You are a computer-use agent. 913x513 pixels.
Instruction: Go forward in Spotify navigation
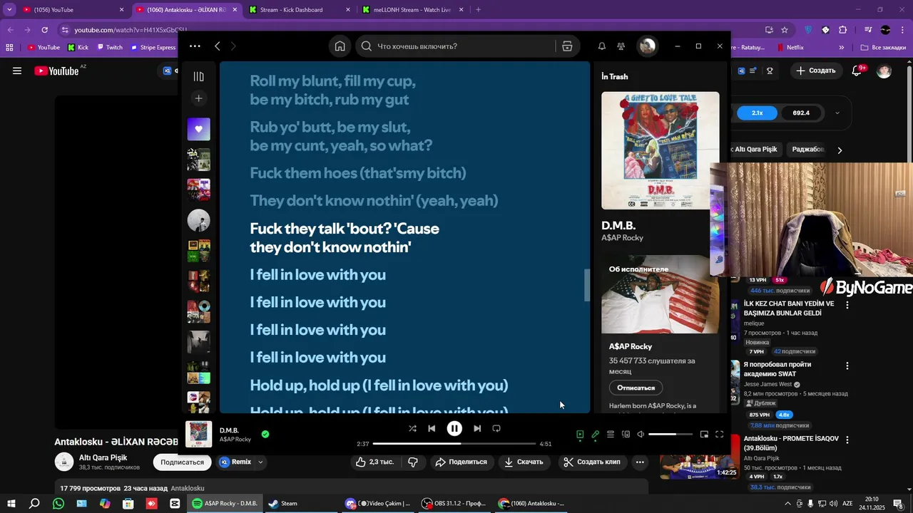pos(233,46)
